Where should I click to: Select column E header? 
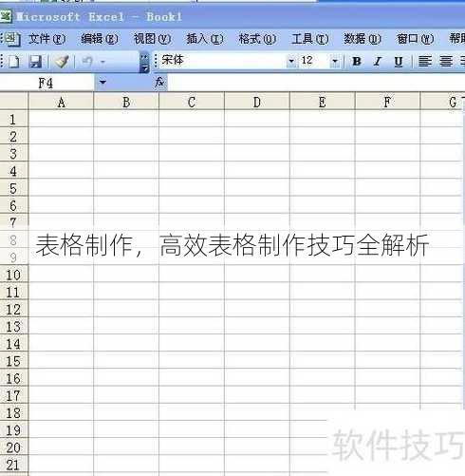[322, 102]
